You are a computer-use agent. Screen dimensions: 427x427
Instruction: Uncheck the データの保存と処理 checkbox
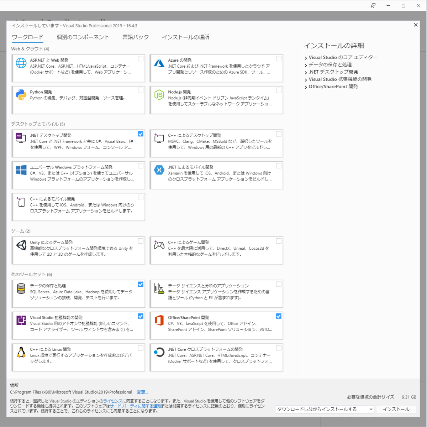(x=141, y=284)
